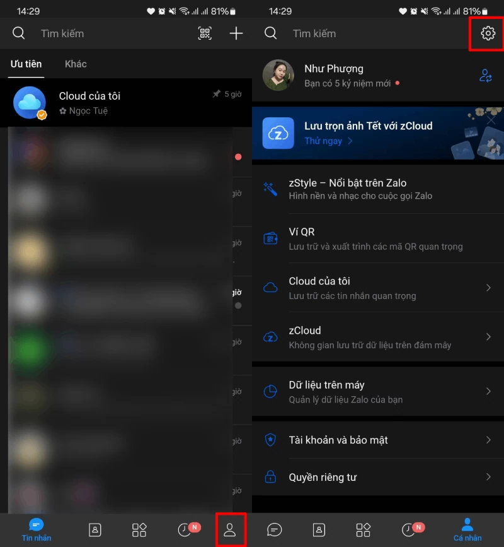Open the Contacts icon in right navigation bar
Viewport: 504px width, 547px height.
coord(319,529)
